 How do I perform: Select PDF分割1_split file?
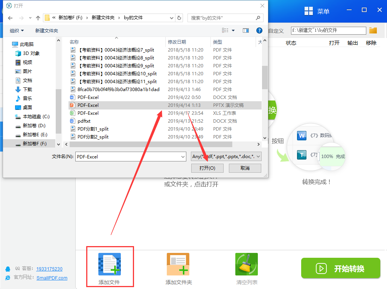click(x=165, y=129)
